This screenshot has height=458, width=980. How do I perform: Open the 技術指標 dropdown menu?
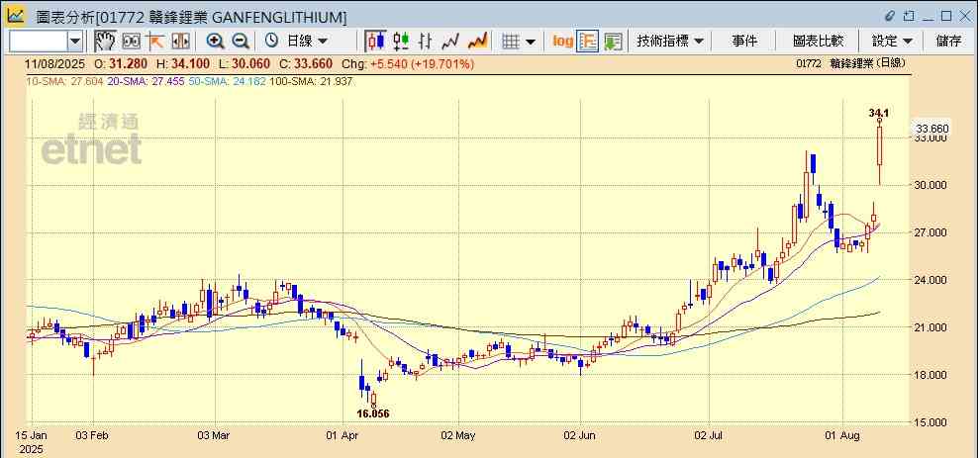(x=670, y=42)
